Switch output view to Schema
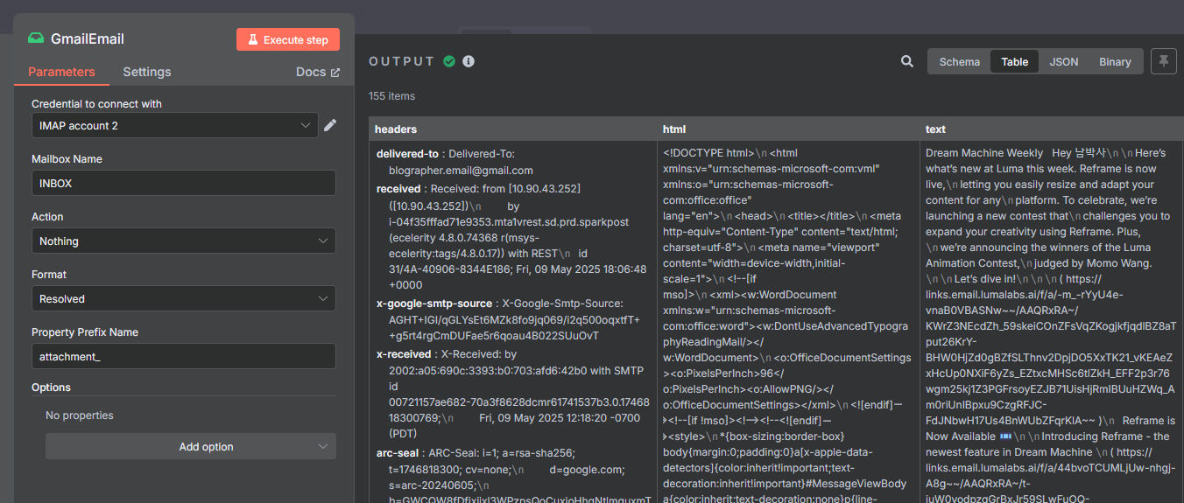The width and height of the screenshot is (1184, 503). point(960,61)
